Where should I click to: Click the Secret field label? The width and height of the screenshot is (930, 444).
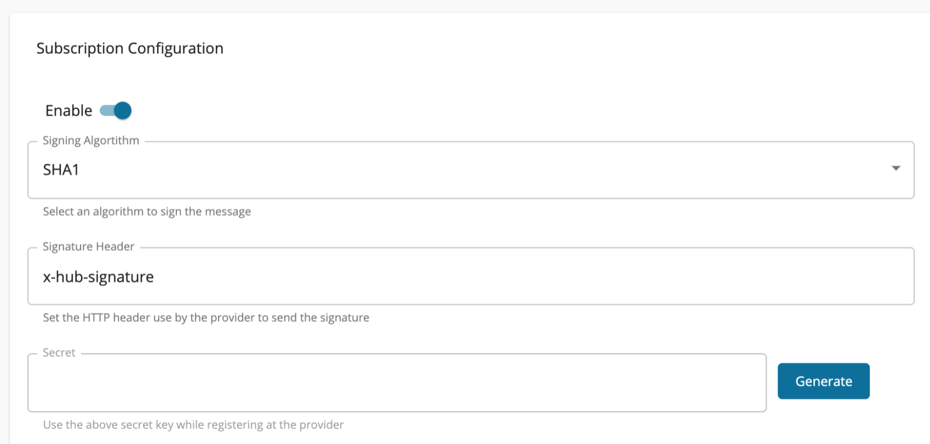(59, 352)
